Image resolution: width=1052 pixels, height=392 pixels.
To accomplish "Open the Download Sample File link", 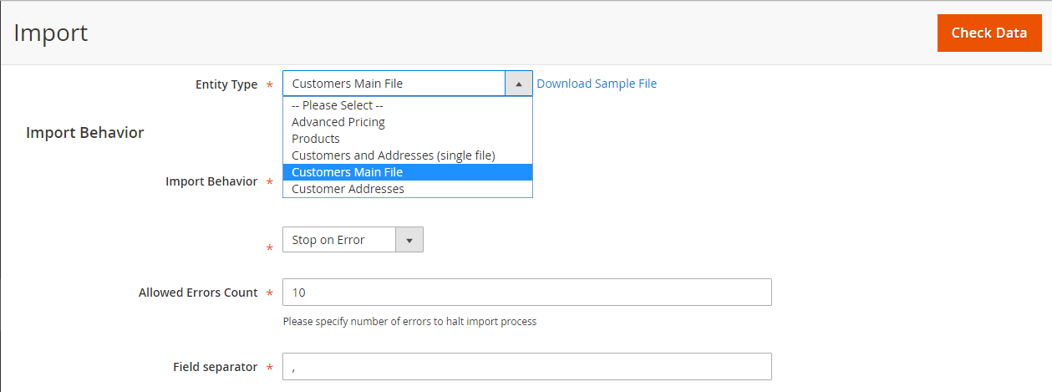I will point(597,84).
